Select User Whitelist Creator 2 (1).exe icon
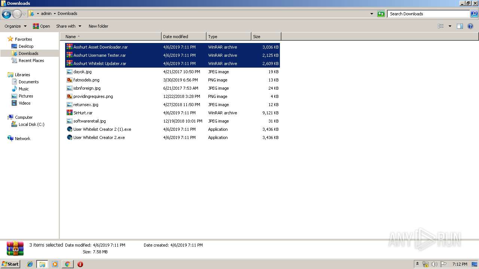 [x=70, y=129]
